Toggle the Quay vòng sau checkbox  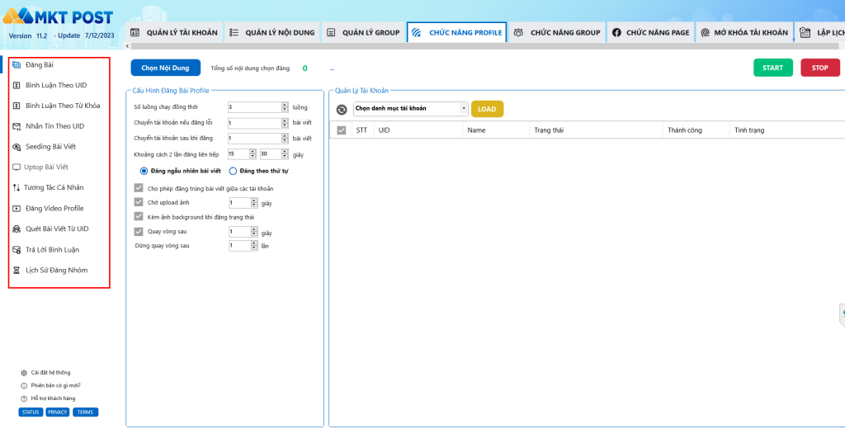tap(139, 232)
